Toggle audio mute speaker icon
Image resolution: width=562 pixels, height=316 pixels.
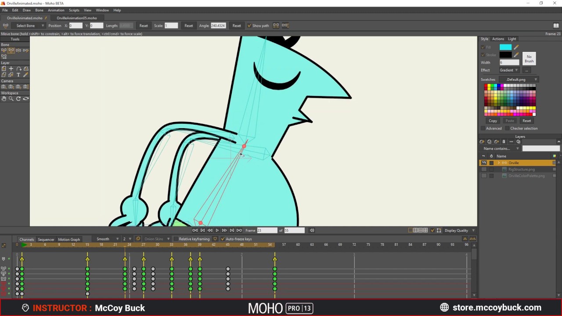click(x=312, y=230)
